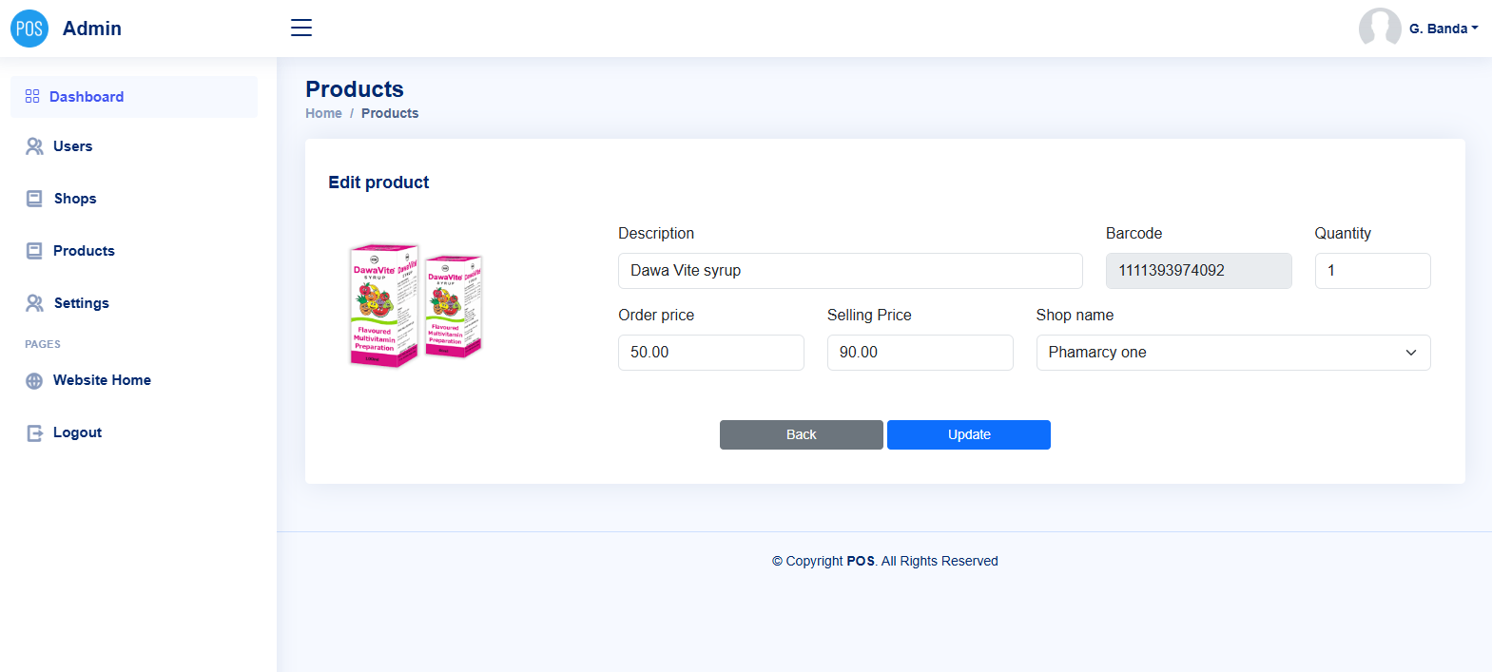Image resolution: width=1492 pixels, height=672 pixels.
Task: Click the Website Home globe icon
Action: pos(34,380)
